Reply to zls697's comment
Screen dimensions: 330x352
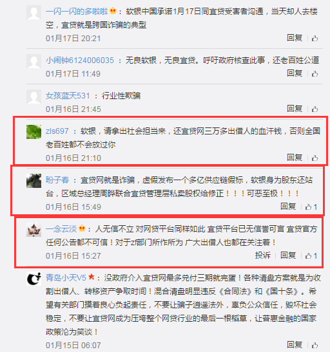click(295, 158)
